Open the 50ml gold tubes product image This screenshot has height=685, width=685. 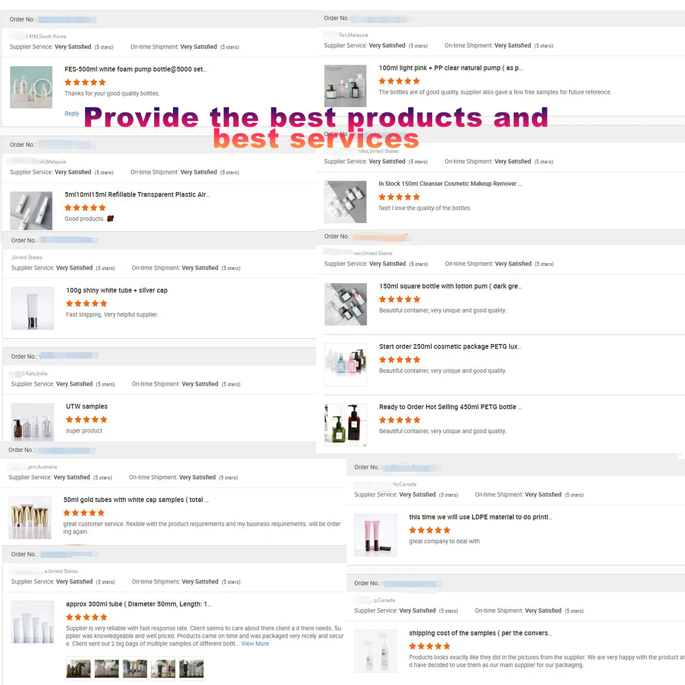tap(30, 518)
